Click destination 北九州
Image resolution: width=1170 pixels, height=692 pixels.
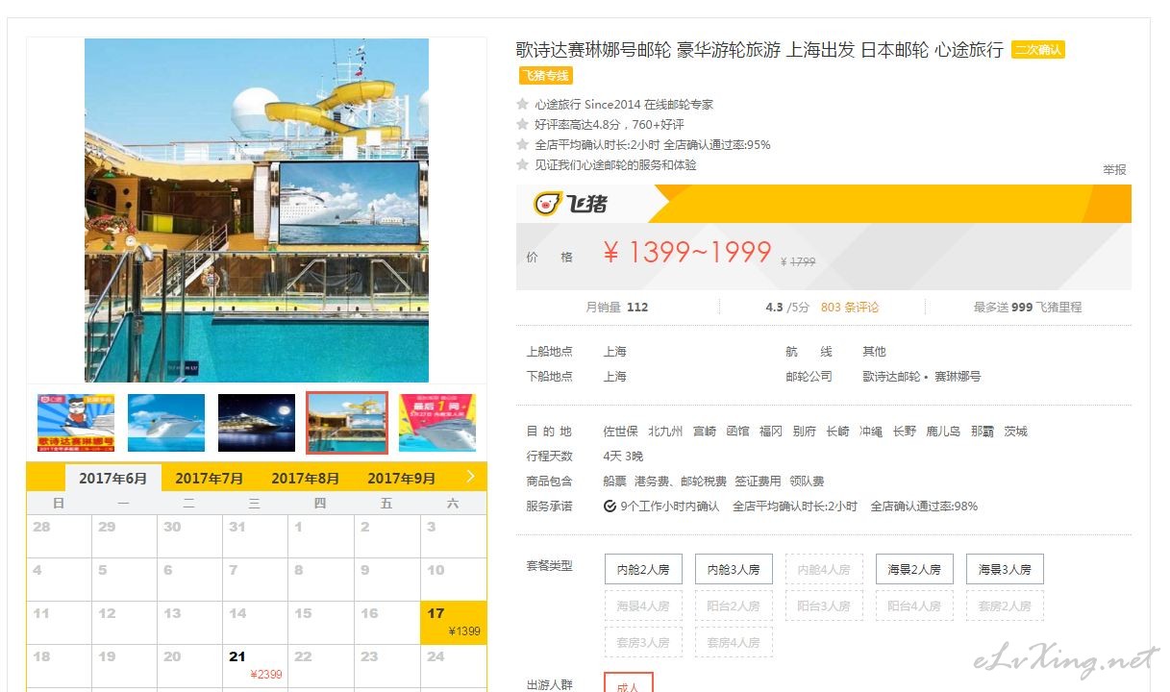[665, 432]
